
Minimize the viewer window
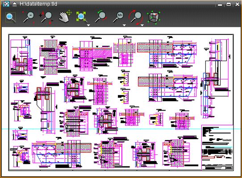tap(220, 5)
